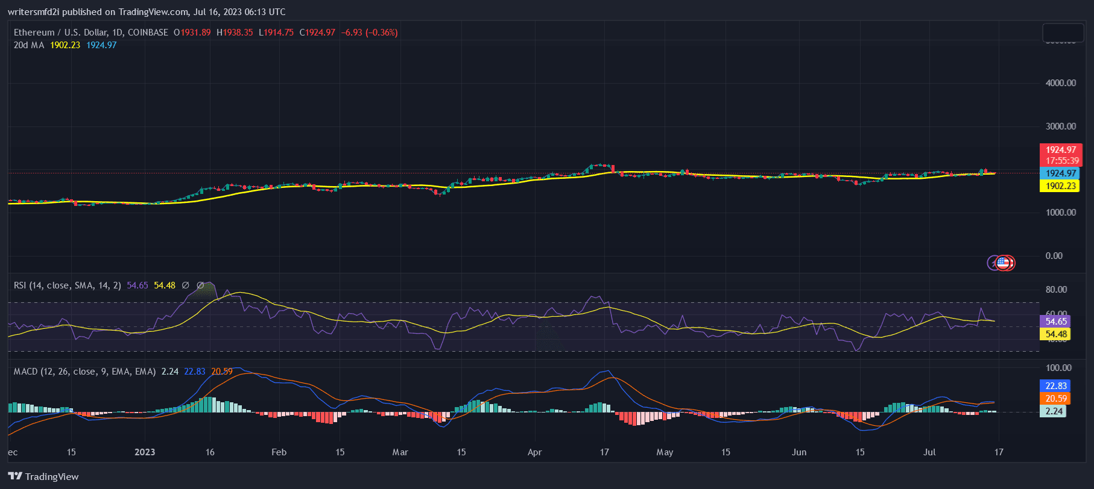Click the TradingView logo in bottom-left corner
Image resolution: width=1094 pixels, height=489 pixels.
click(43, 476)
